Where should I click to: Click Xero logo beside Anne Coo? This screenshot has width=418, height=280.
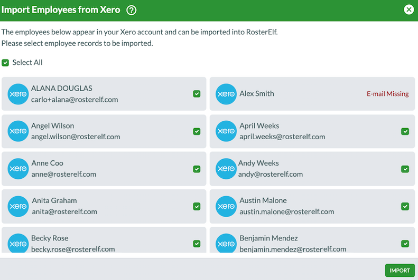pos(18,169)
